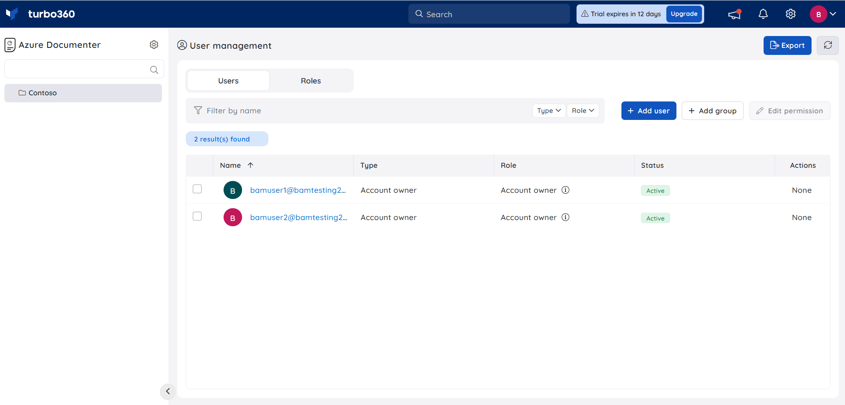
Task: Open the Role filter dropdown
Action: (x=583, y=111)
